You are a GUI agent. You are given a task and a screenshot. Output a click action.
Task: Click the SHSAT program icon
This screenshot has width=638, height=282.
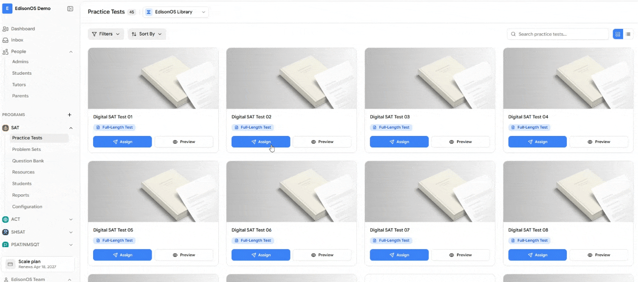tap(5, 232)
